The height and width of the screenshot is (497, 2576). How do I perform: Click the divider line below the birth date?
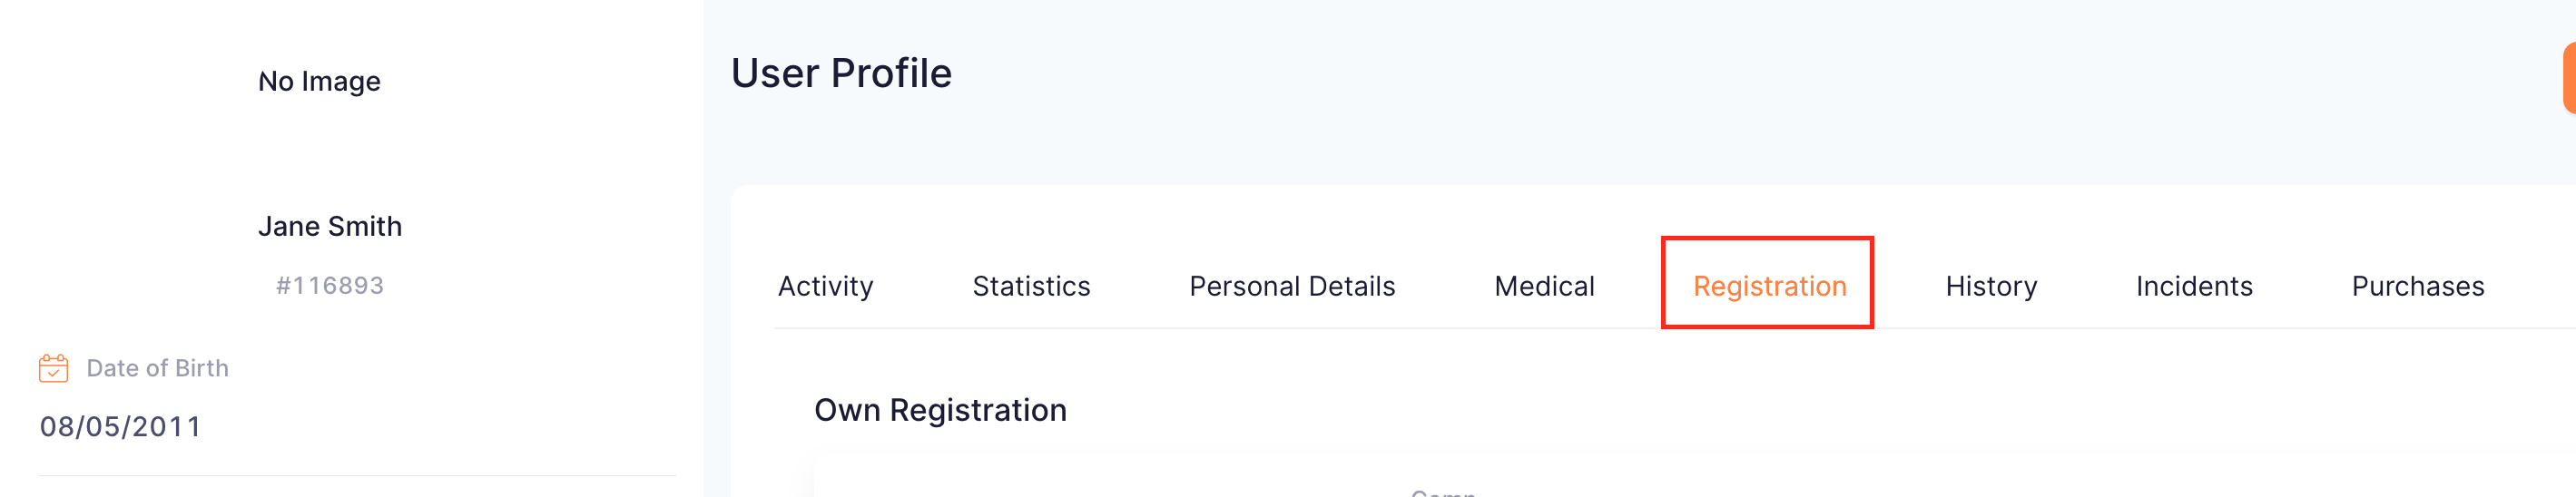[x=357, y=475]
